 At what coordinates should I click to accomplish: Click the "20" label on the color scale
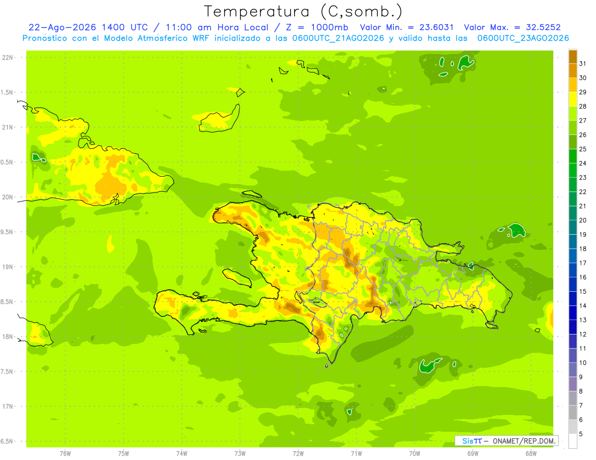click(x=583, y=220)
